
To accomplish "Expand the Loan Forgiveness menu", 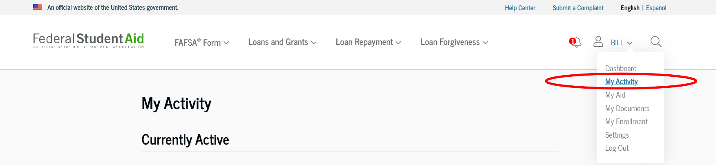I will [x=454, y=42].
